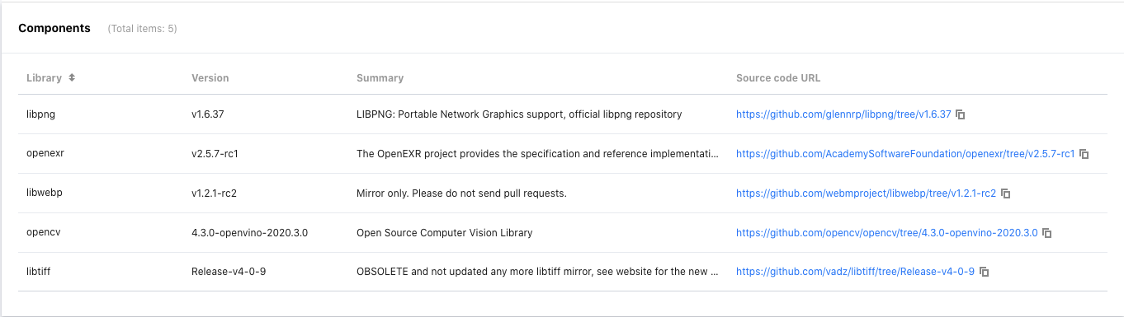The width and height of the screenshot is (1124, 317).
Task: Click the Summary column header
Action: coord(380,78)
